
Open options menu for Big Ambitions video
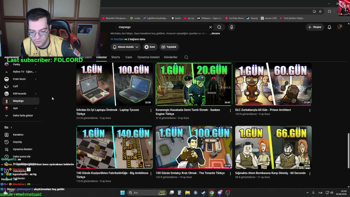pyautogui.click(x=151, y=173)
